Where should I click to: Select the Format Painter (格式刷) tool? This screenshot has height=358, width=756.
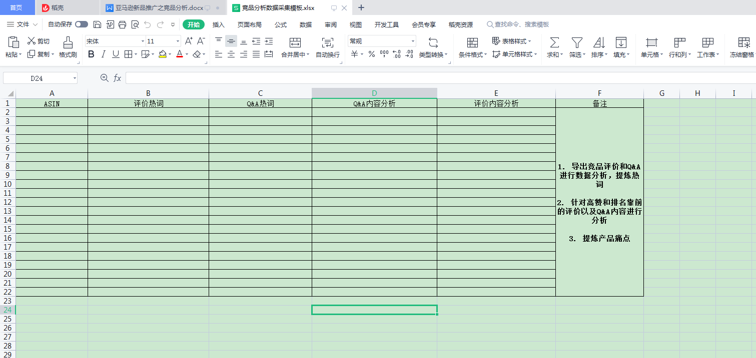(x=68, y=47)
